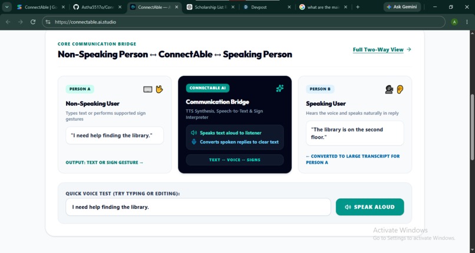The image size is (475, 253).
Task: Switch to the Devpost tab
Action: (x=266, y=7)
